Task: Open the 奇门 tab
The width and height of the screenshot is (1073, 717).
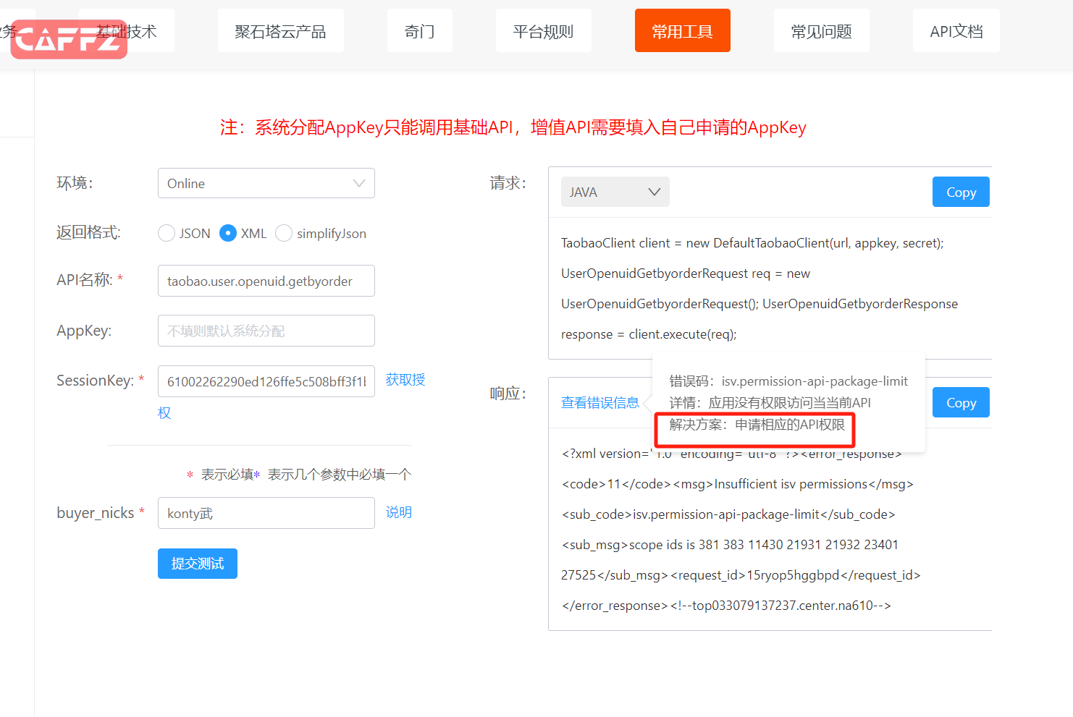Action: click(419, 31)
